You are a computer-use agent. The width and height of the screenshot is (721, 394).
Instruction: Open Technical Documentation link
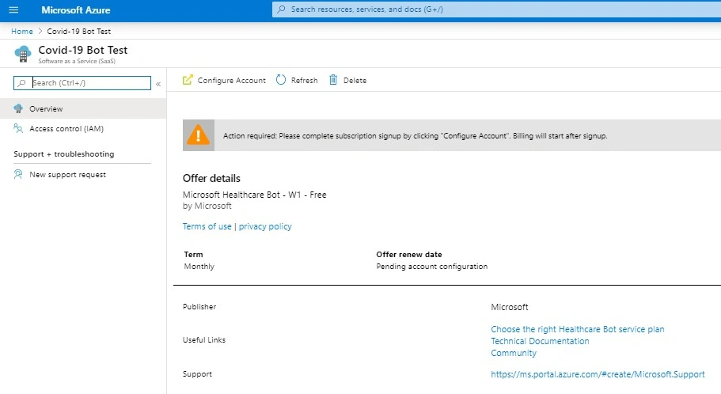(540, 341)
